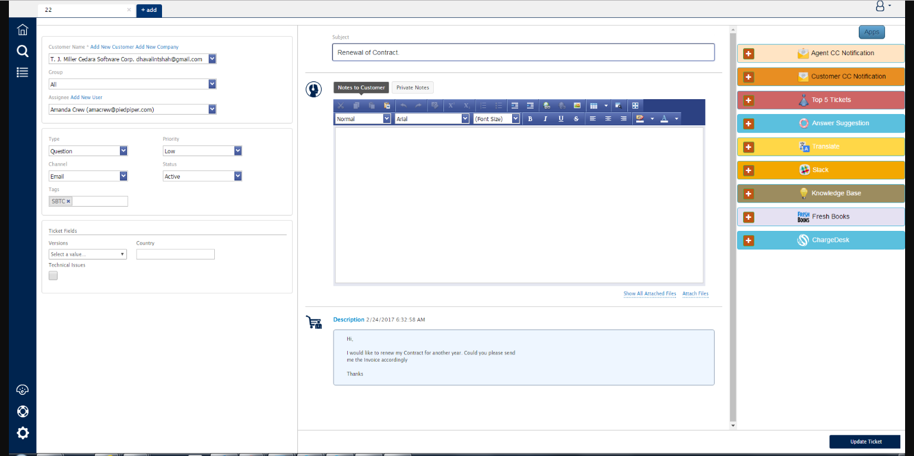Apply a numbered list in the editor
The height and width of the screenshot is (456, 914).
coord(483,105)
